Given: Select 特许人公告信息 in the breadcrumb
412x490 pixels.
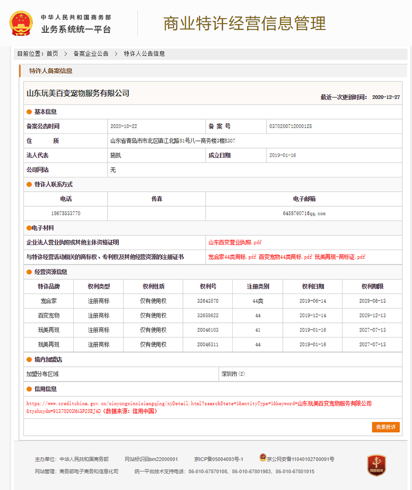Looking at the screenshot, I should [x=144, y=54].
